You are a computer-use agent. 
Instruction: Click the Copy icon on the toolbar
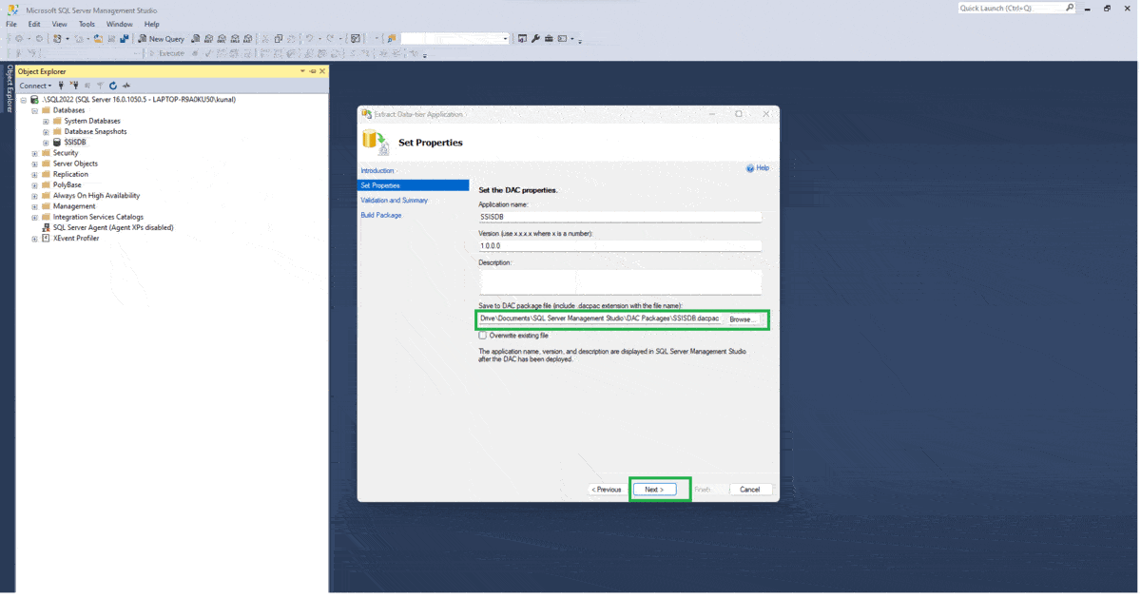tap(279, 38)
